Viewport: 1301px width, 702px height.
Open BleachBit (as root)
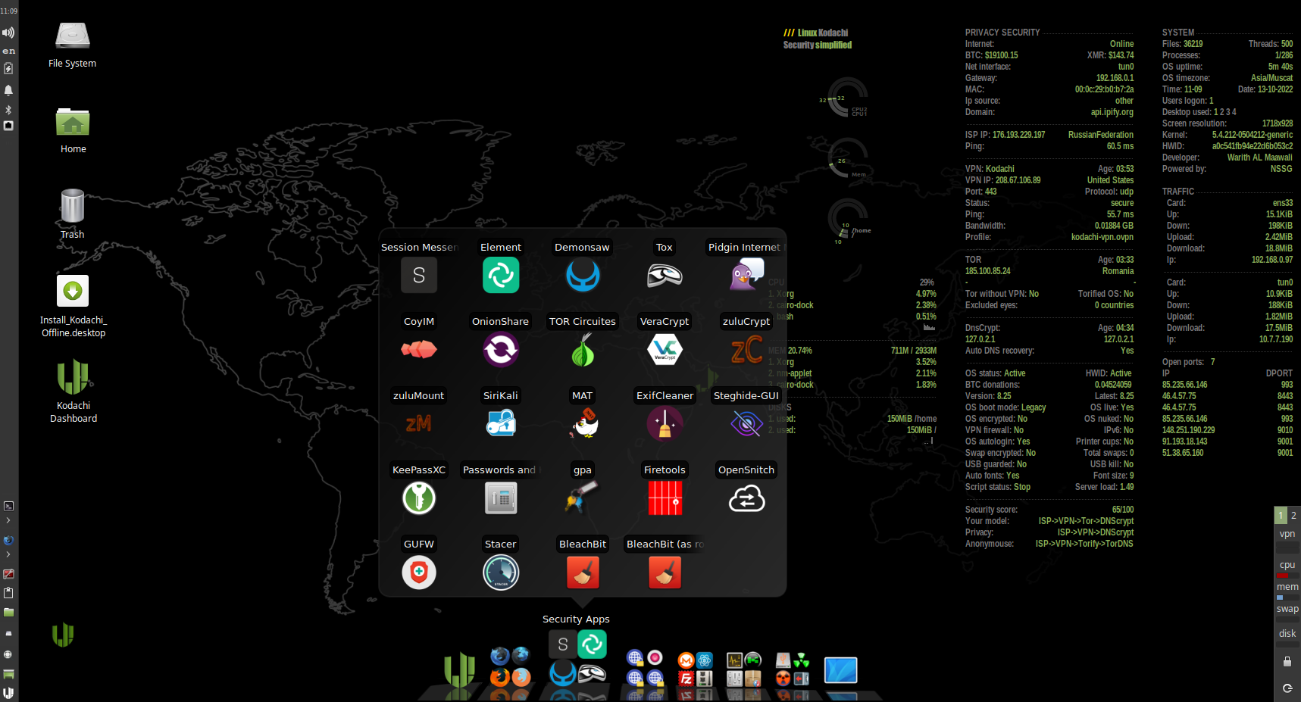click(665, 572)
